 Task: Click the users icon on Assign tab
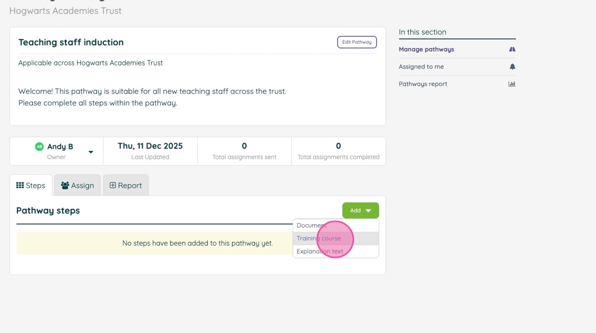coord(65,185)
